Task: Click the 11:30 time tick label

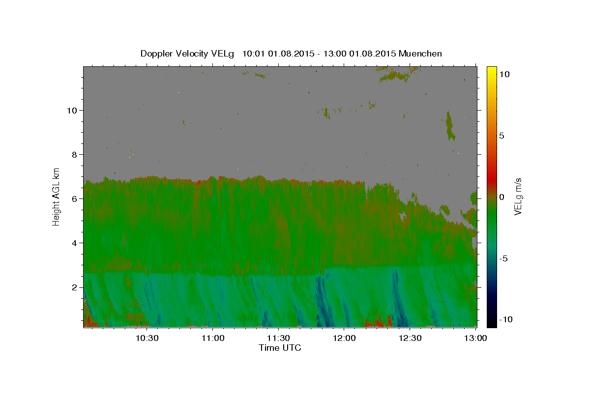Action: coord(278,338)
